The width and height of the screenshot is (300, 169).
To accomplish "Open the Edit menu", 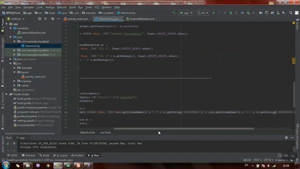I will coord(10,8).
